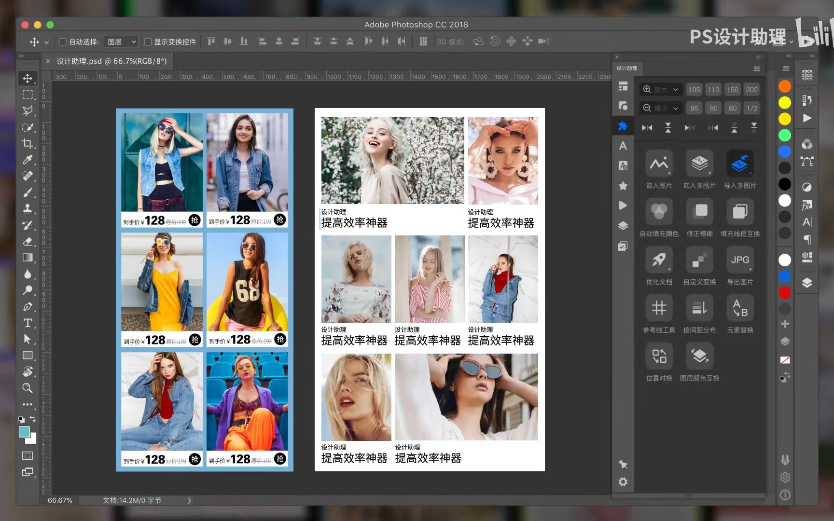This screenshot has height=521, width=834.
Task: Select the Zoom tool in the toolbox
Action: coord(28,388)
